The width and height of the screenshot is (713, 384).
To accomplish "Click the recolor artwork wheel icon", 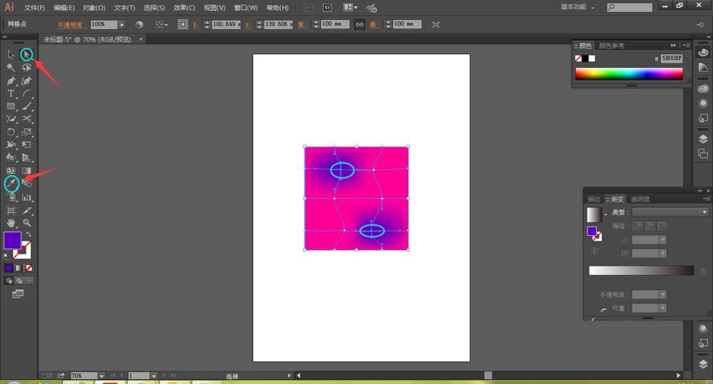I will click(139, 24).
